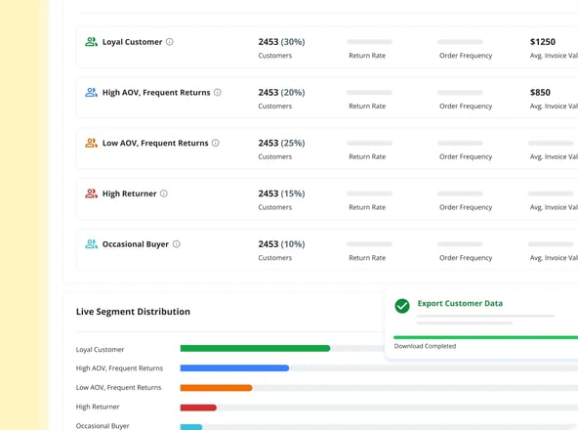Click Return Rate label in High Returner row
578x430 pixels.
tap(367, 207)
